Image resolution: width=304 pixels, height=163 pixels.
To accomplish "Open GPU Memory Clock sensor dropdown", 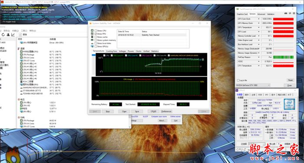I will pyautogui.click(x=258, y=23).
